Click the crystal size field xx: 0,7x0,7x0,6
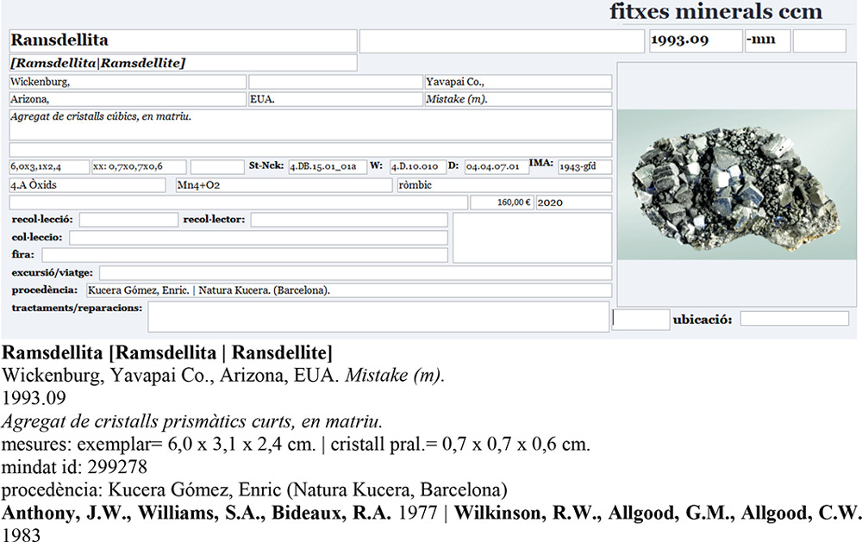The width and height of the screenshot is (862, 542). point(139,166)
